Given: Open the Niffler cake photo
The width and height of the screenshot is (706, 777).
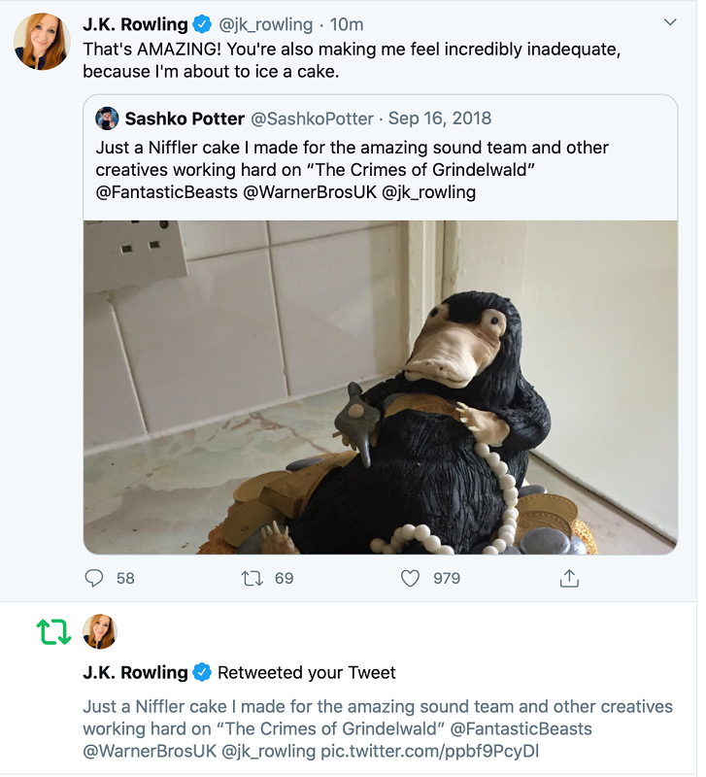Looking at the screenshot, I should pos(380,387).
